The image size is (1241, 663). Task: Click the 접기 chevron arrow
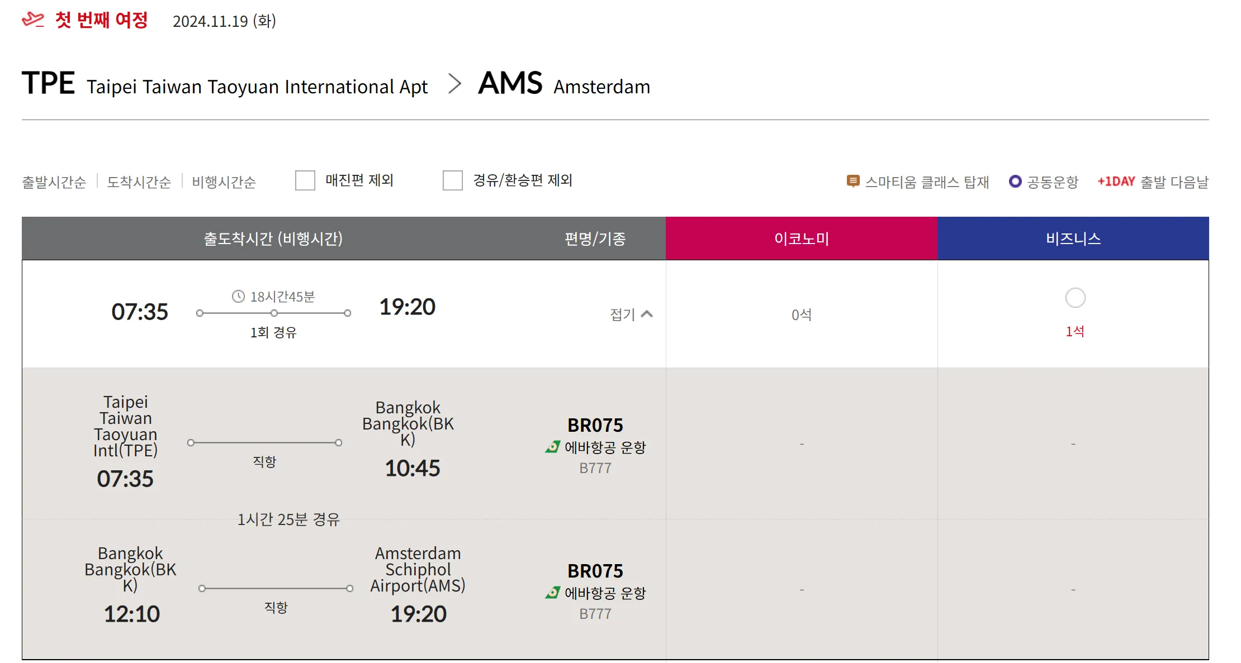pyautogui.click(x=647, y=314)
